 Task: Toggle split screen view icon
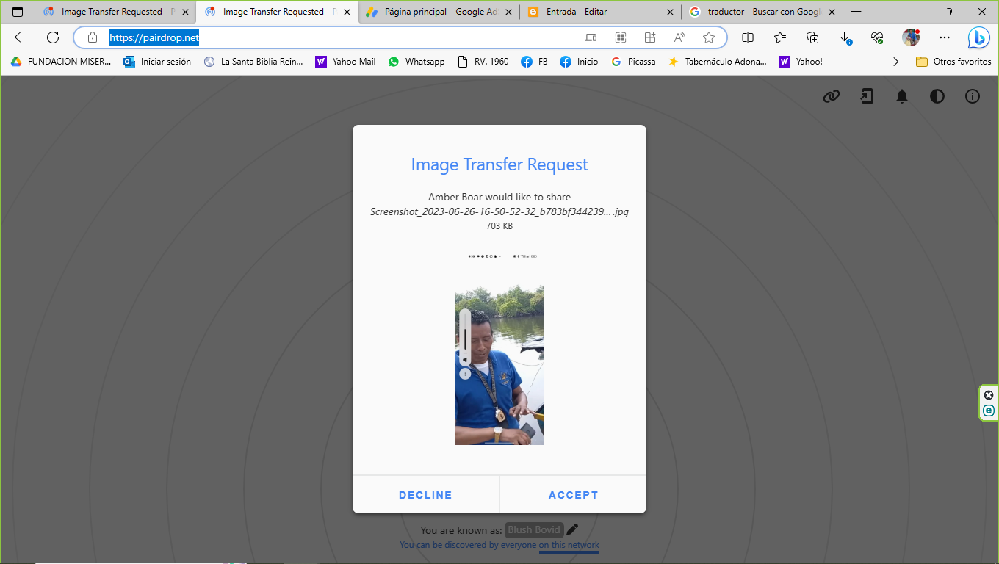(748, 37)
